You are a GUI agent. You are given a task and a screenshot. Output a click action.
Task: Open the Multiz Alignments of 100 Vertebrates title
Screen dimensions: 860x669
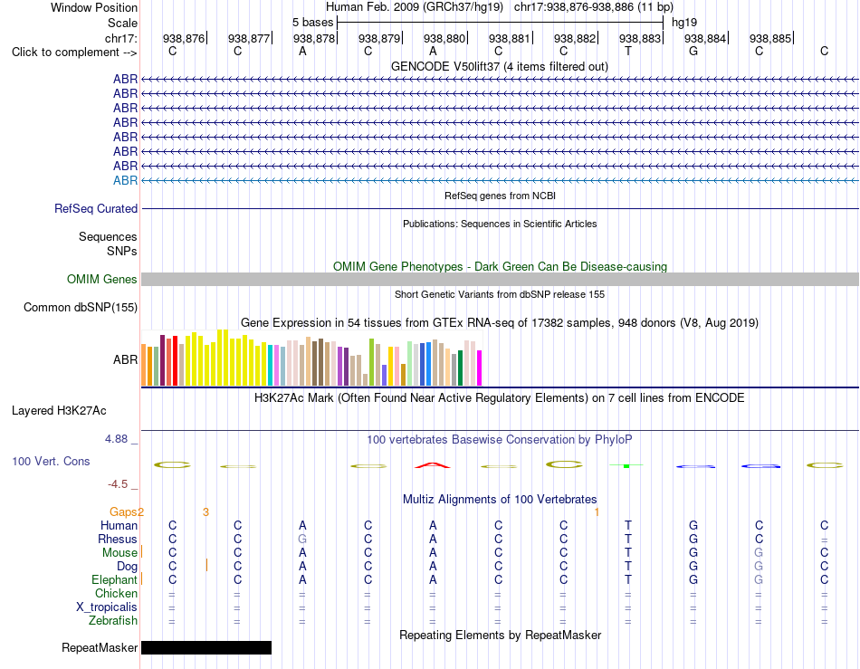point(500,500)
